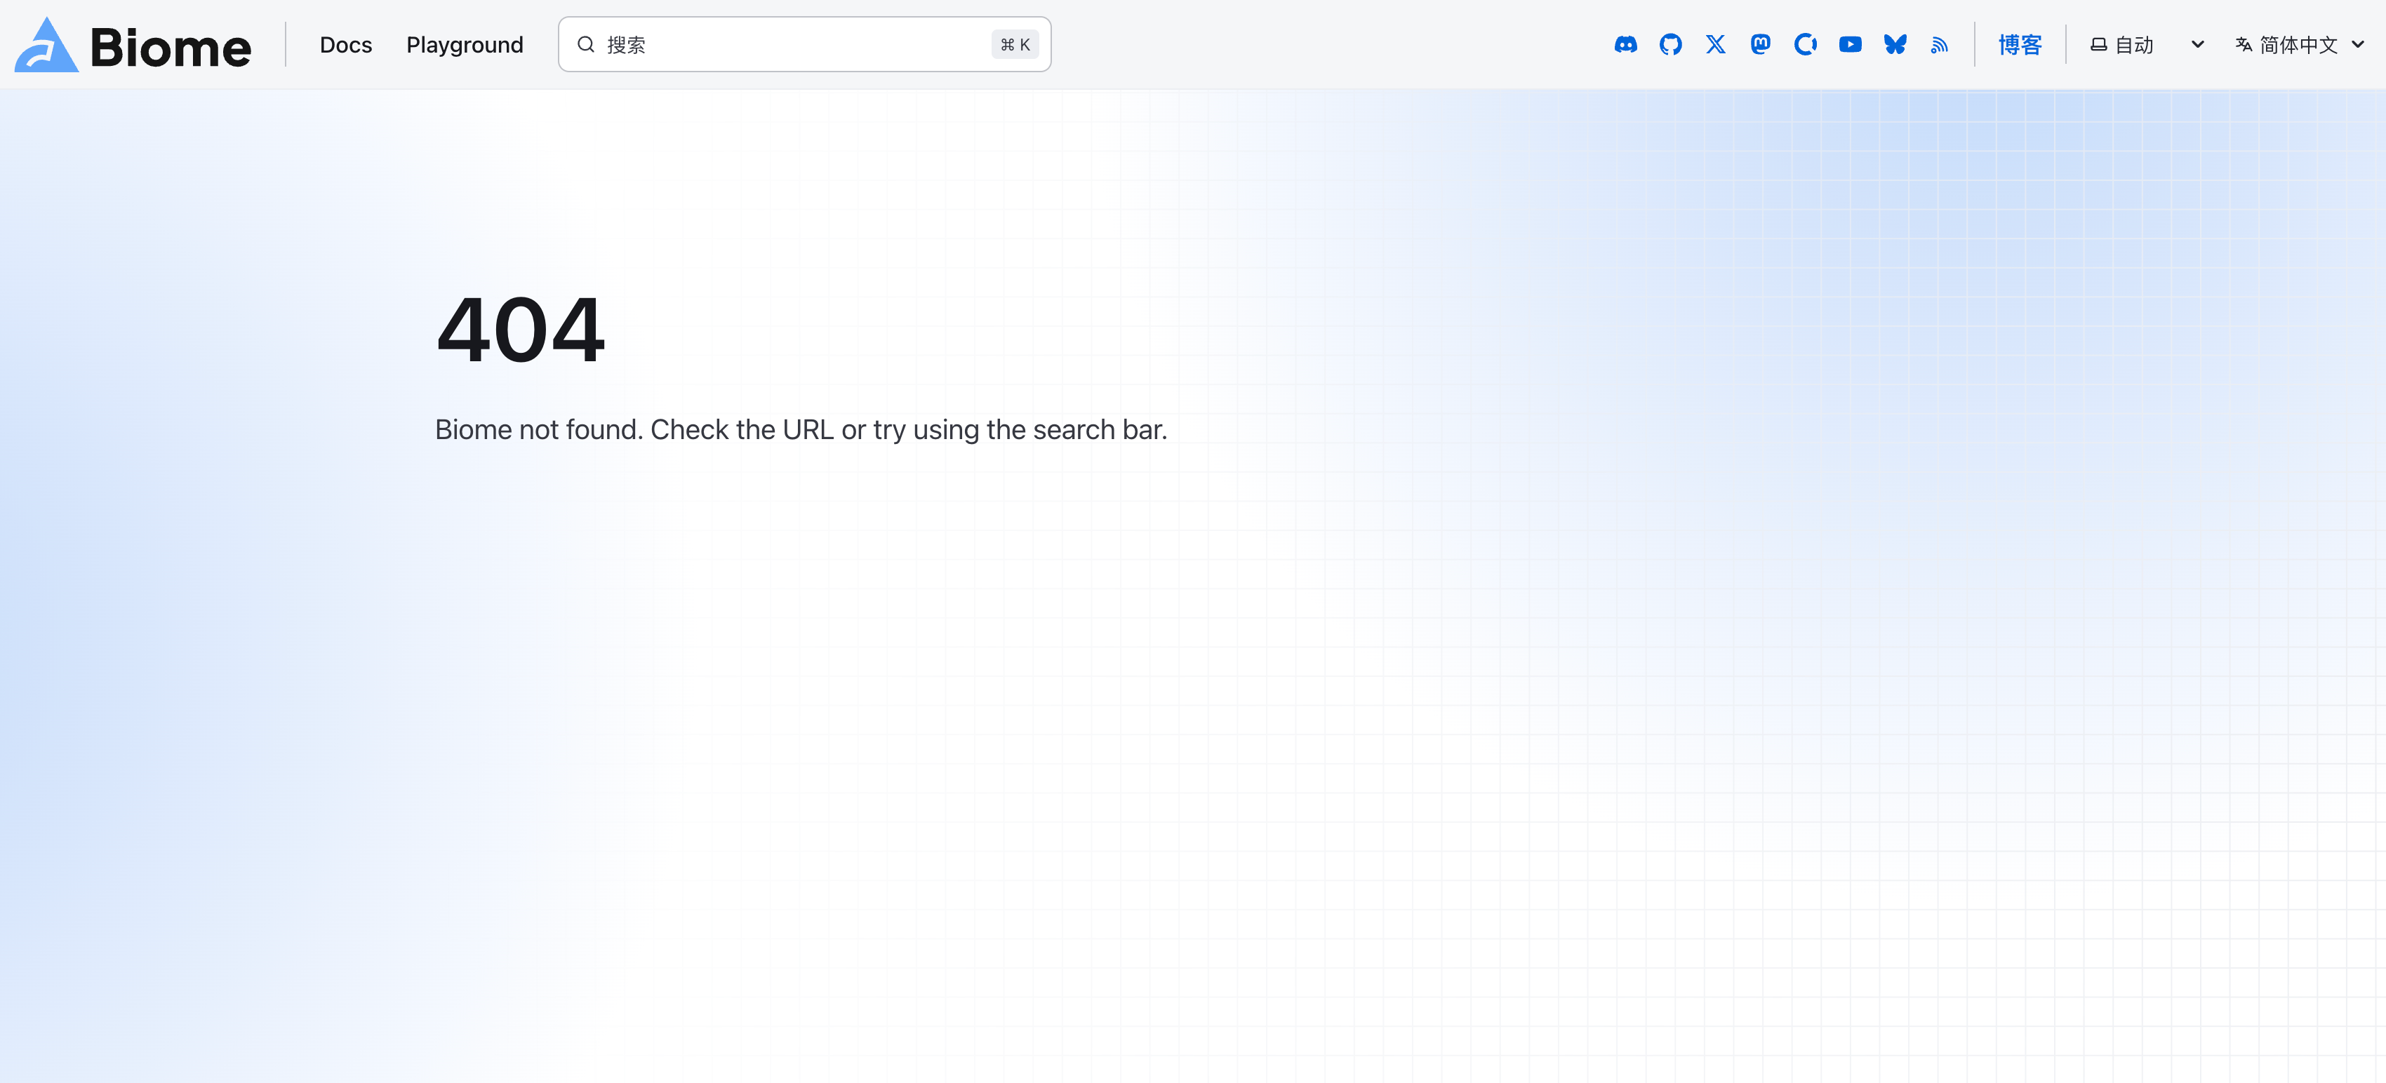Screen dimensions: 2386x1083
Task: Open the RSS feed icon
Action: [1940, 44]
